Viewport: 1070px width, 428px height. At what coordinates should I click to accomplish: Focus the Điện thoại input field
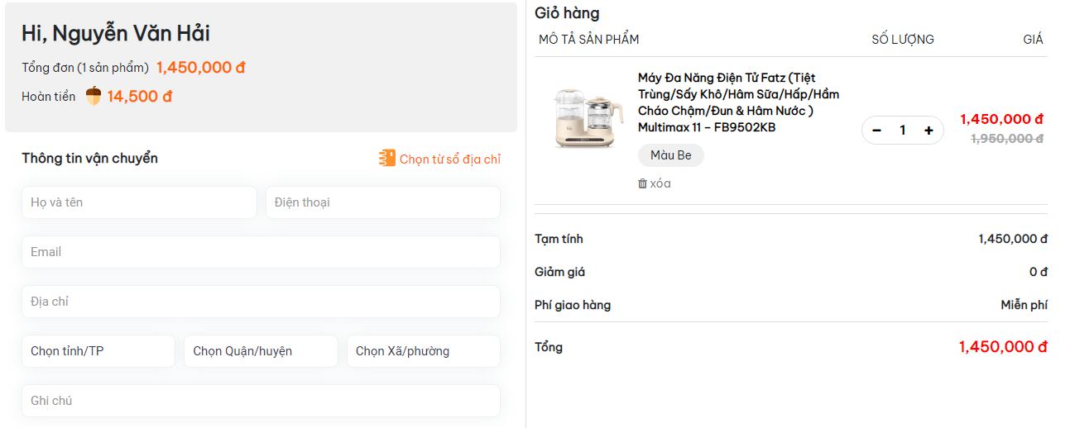pos(382,202)
